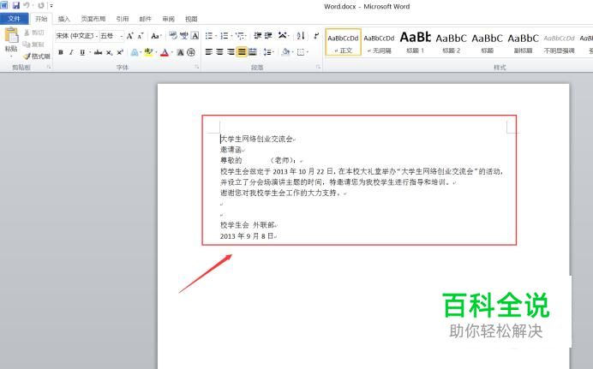Click the Asian Layout icon

coord(282,36)
